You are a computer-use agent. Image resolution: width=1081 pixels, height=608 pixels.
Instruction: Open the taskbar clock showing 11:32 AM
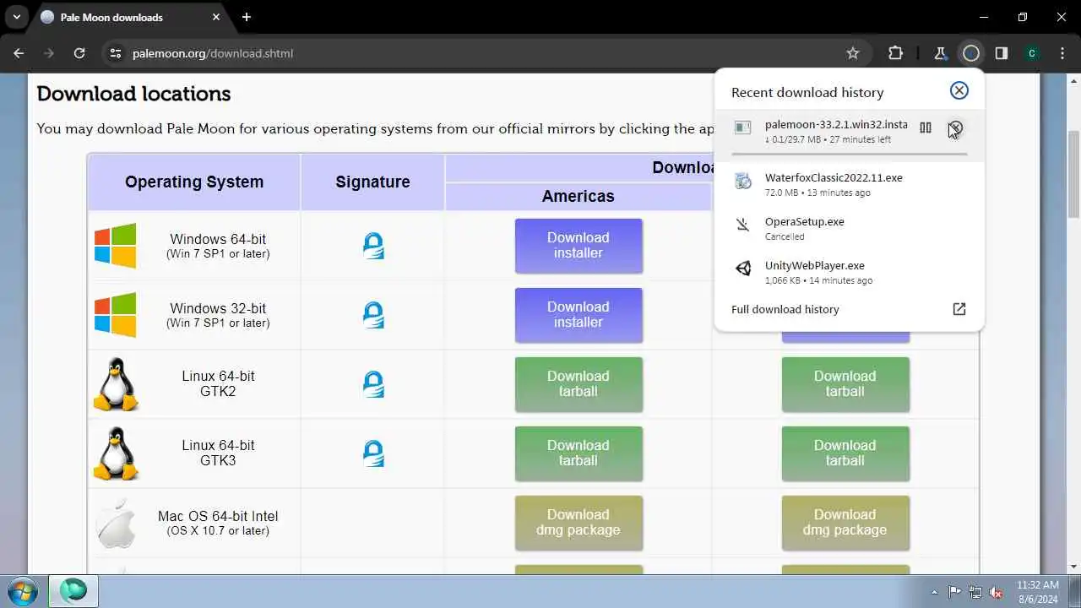coord(1038,591)
